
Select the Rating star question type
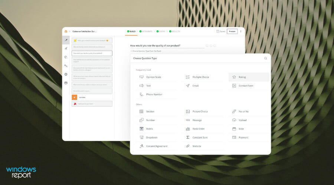[x=249, y=77]
